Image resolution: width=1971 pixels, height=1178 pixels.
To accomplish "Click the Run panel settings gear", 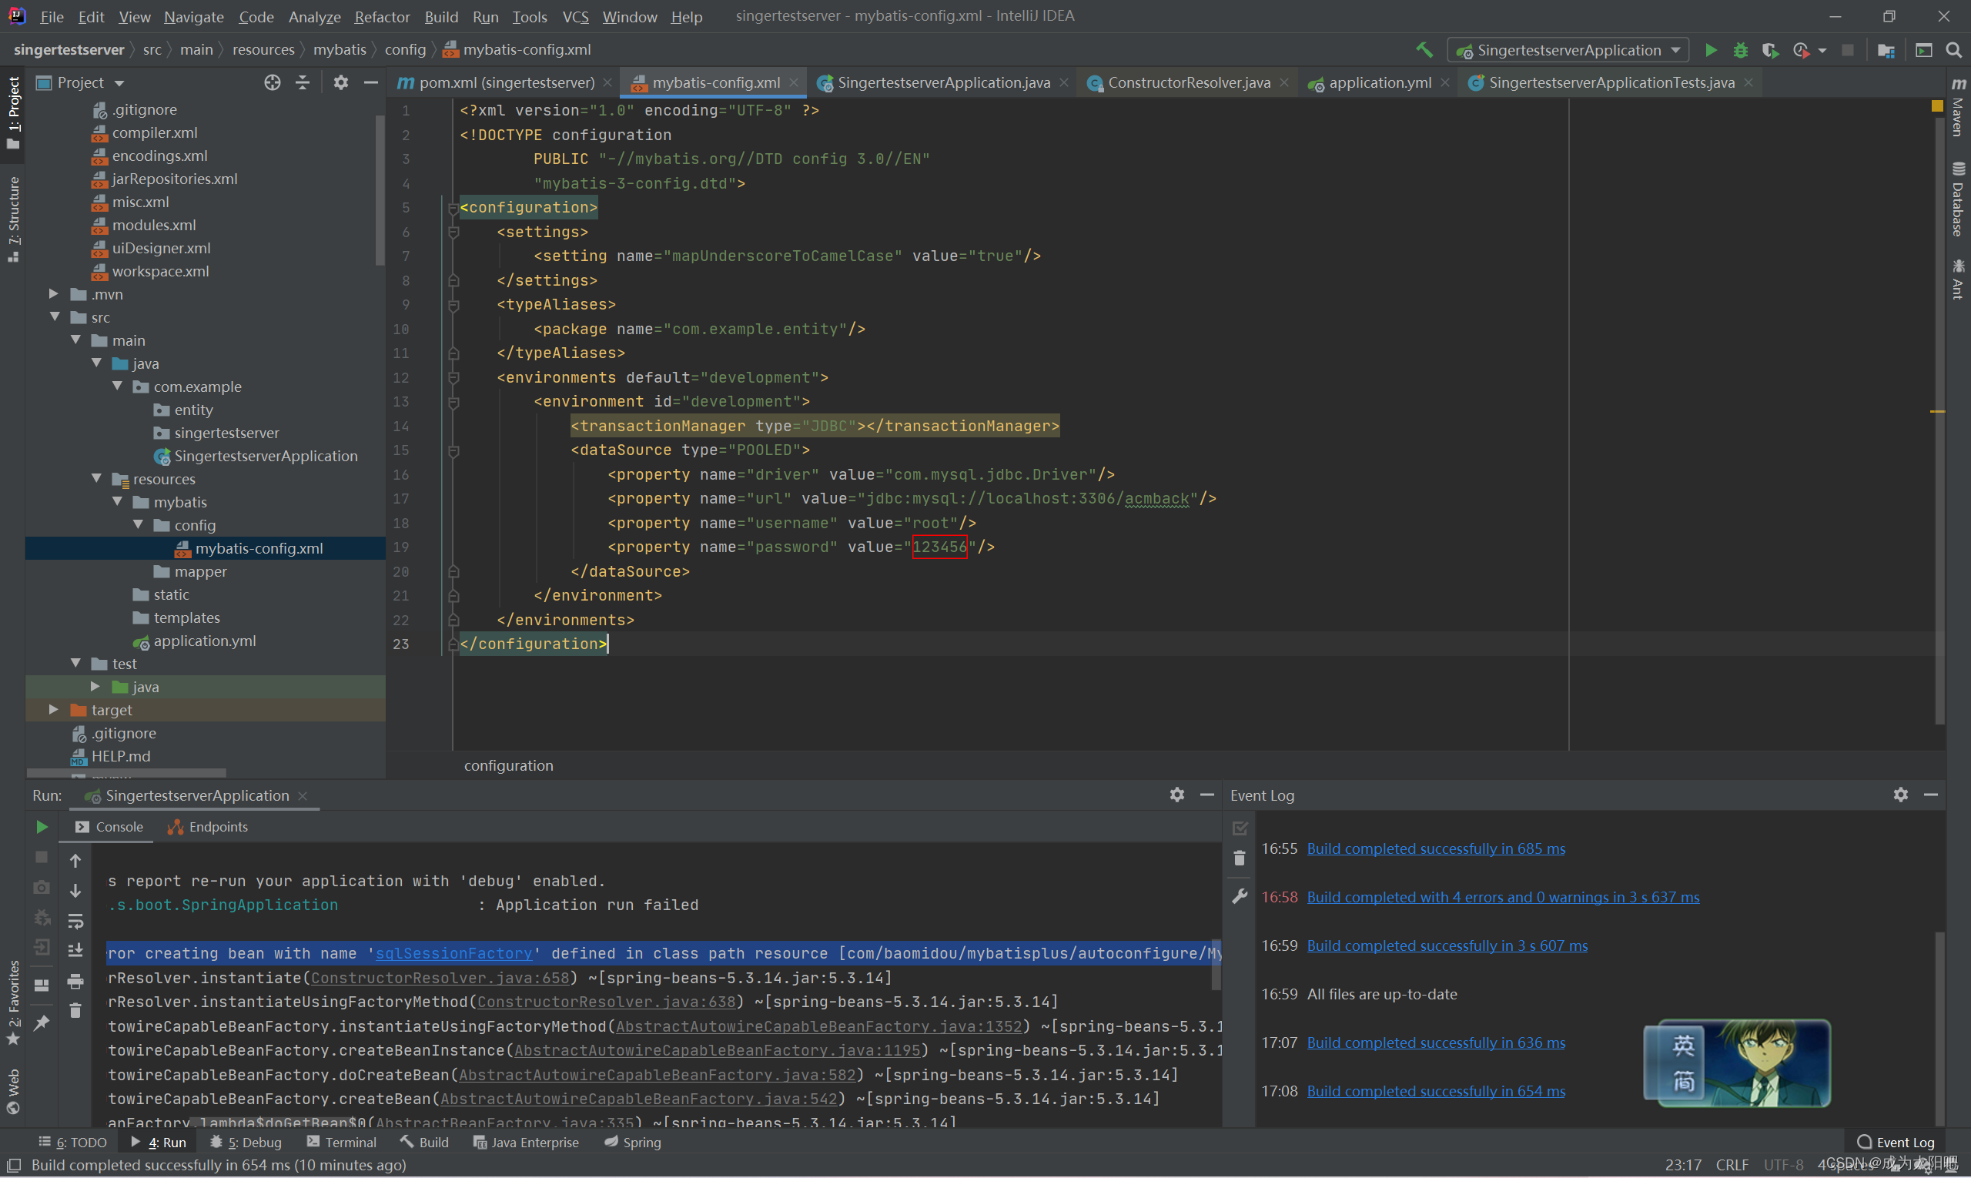I will (1176, 795).
